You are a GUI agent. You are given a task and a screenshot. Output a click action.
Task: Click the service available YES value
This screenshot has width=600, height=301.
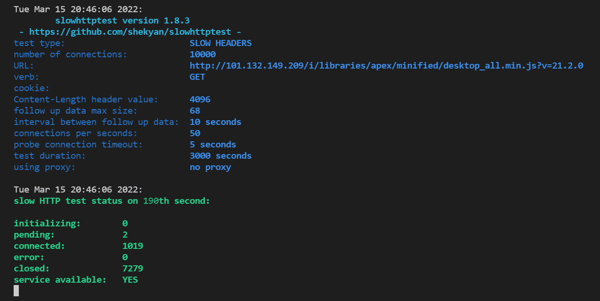click(130, 280)
